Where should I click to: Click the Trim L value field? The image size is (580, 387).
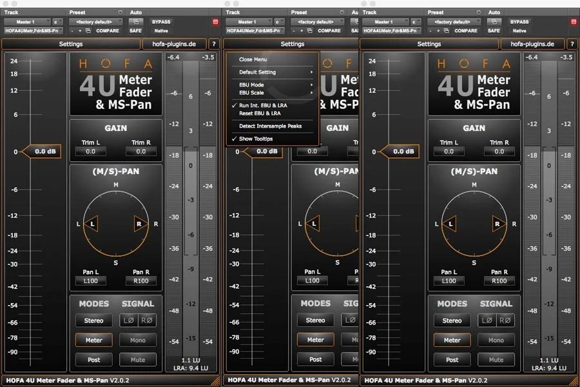coord(90,152)
